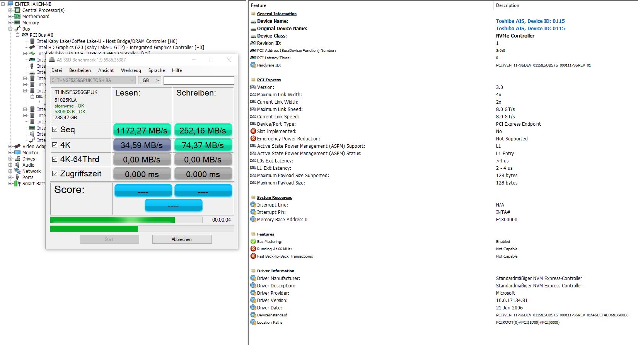Click the greyed-out Start button
638x345 pixels.
pyautogui.click(x=109, y=239)
